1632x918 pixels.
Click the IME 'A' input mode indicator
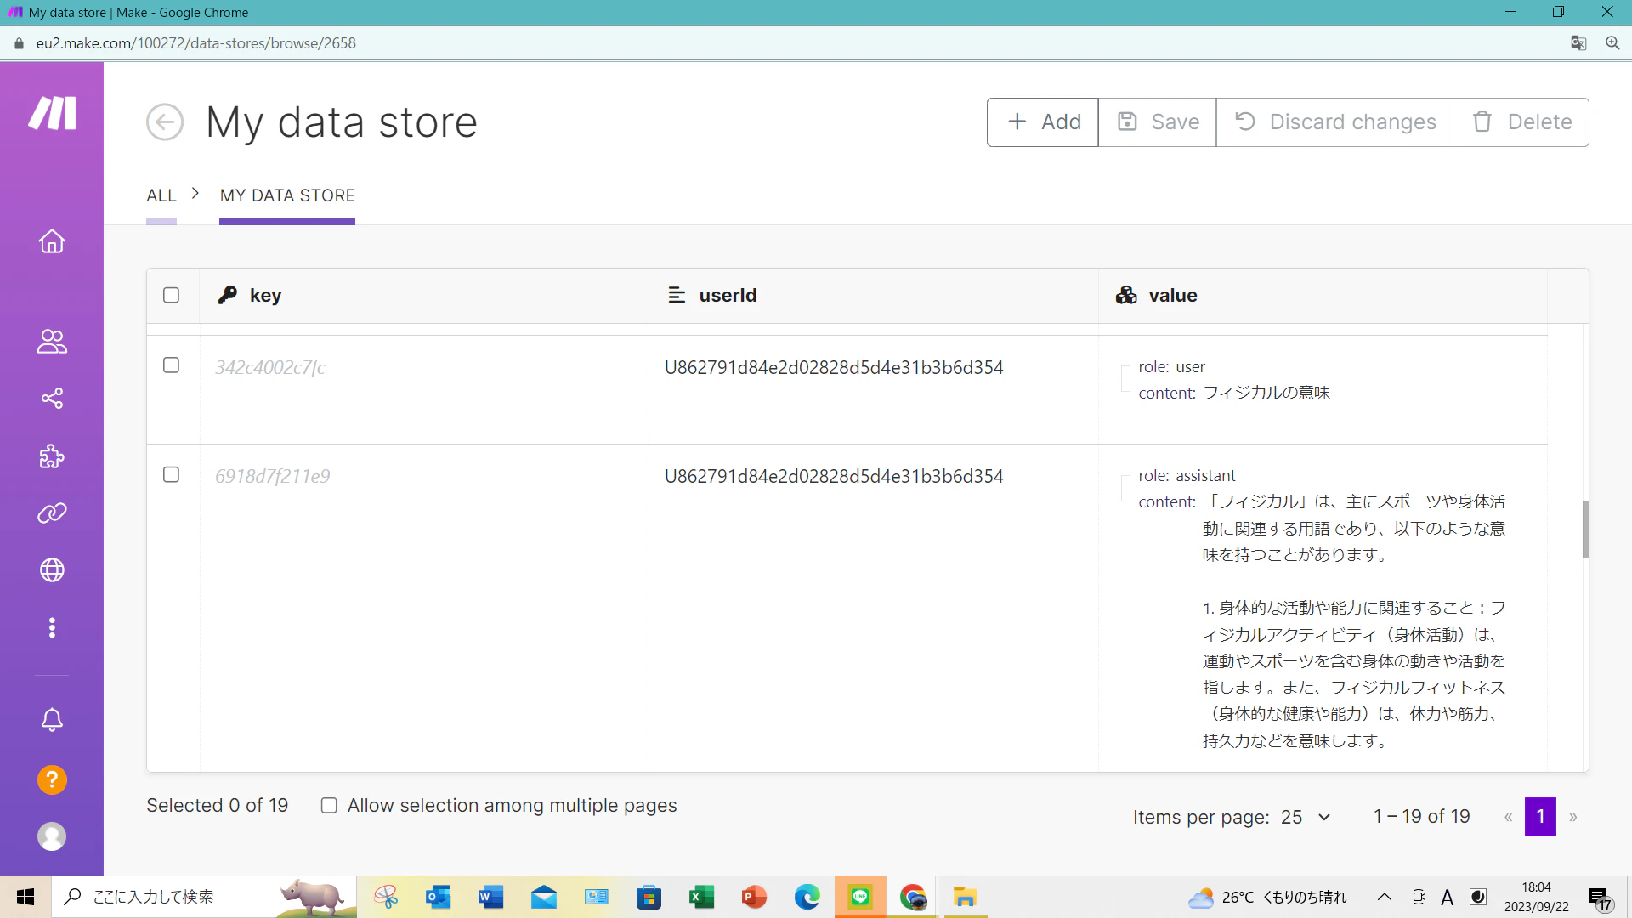(1447, 897)
